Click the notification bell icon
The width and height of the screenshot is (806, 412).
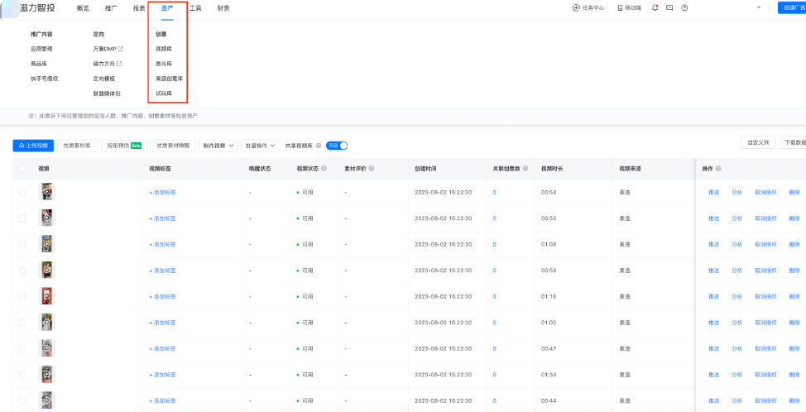coord(655,7)
